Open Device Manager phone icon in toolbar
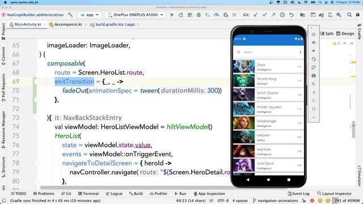363x204 pixels. [330, 15]
